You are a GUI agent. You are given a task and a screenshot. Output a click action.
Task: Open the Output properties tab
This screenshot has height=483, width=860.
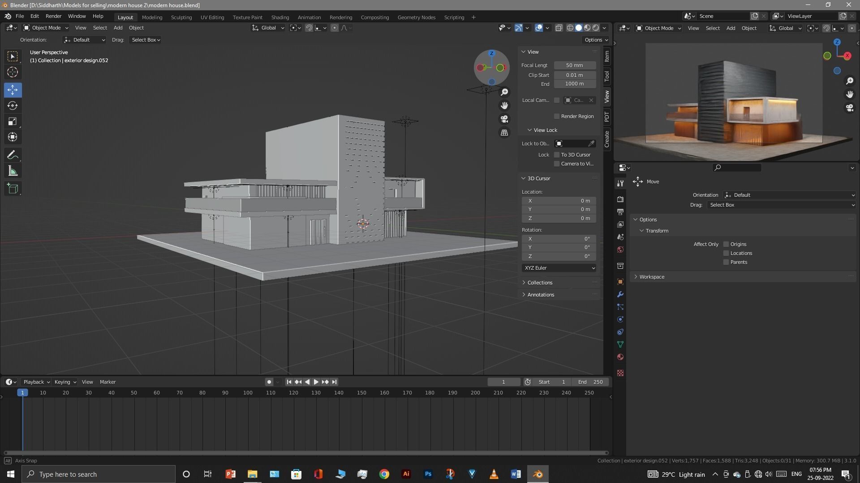pos(620,212)
